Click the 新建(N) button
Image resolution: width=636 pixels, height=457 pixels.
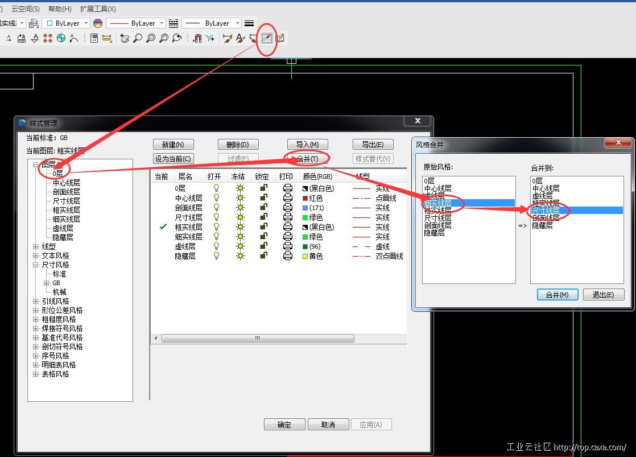pyautogui.click(x=173, y=145)
